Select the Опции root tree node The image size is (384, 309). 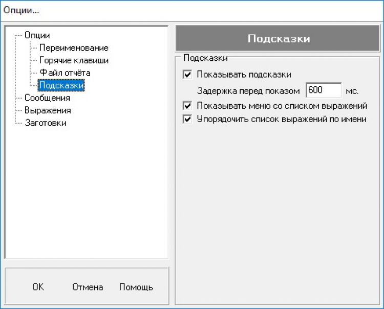tap(37, 35)
